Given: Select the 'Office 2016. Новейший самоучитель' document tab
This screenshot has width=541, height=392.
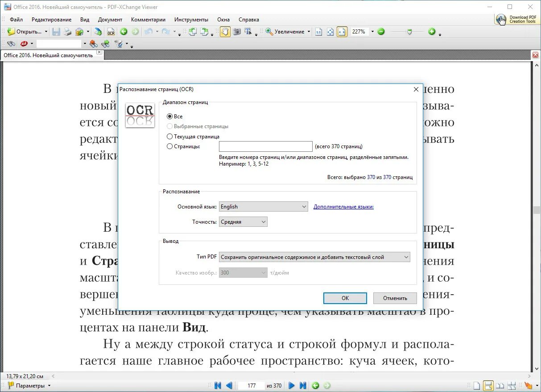Looking at the screenshot, I should (x=49, y=55).
